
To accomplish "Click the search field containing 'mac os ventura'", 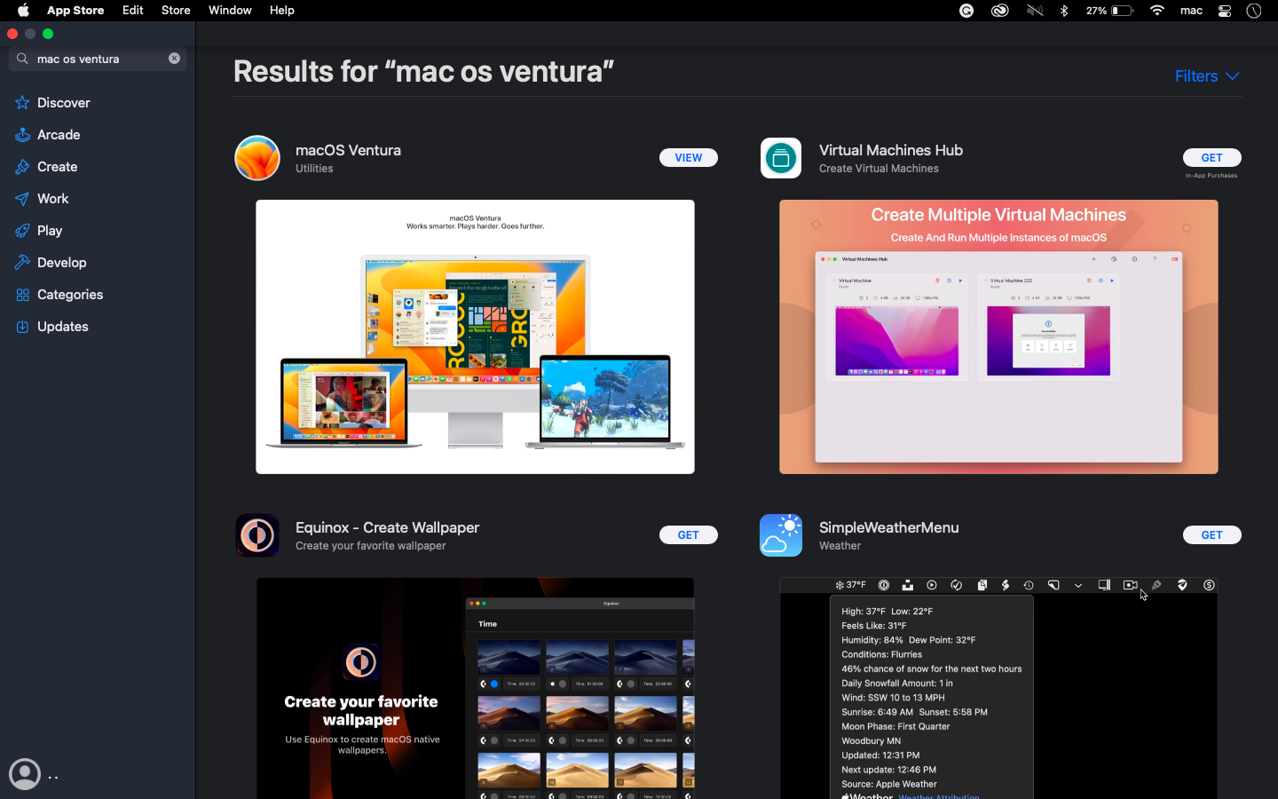I will tap(98, 59).
